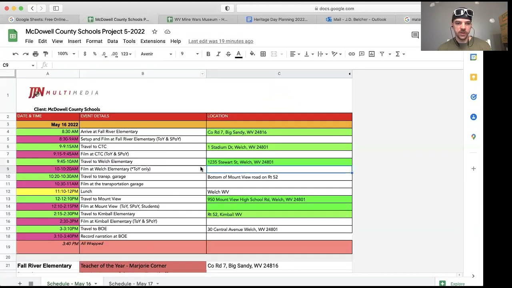Viewport: 512px width, 288px height.
Task: Open the 123 number format dropdown
Action: pyautogui.click(x=126, y=54)
